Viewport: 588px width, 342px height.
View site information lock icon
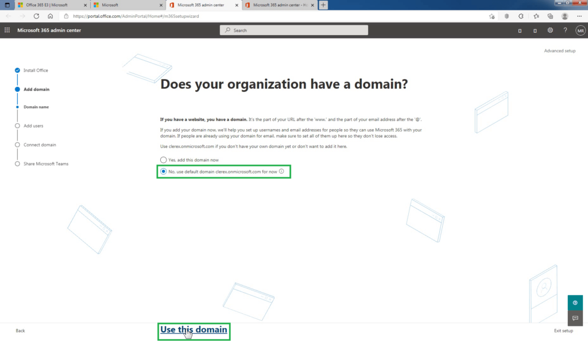67,16
